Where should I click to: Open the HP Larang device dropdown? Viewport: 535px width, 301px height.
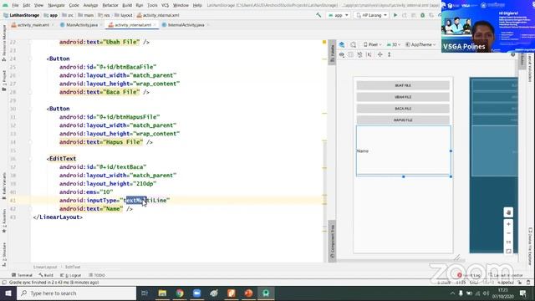(371, 15)
